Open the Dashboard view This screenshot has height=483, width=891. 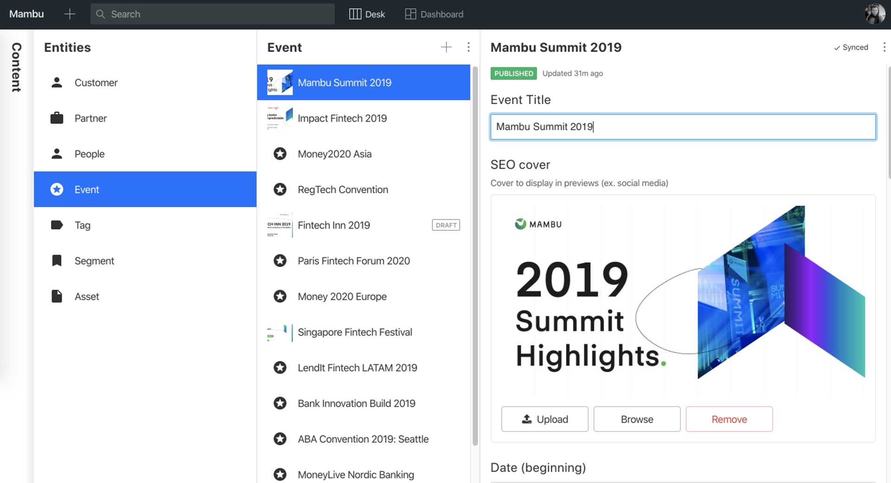tap(434, 14)
